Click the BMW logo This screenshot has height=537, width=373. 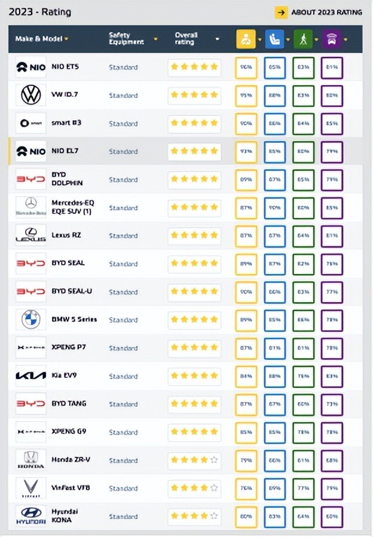coord(30,319)
